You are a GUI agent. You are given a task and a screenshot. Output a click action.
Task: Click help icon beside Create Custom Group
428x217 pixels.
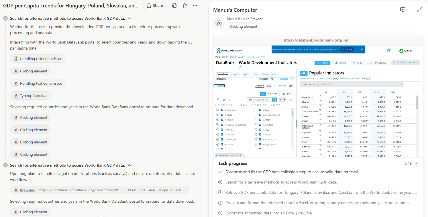coord(244,155)
